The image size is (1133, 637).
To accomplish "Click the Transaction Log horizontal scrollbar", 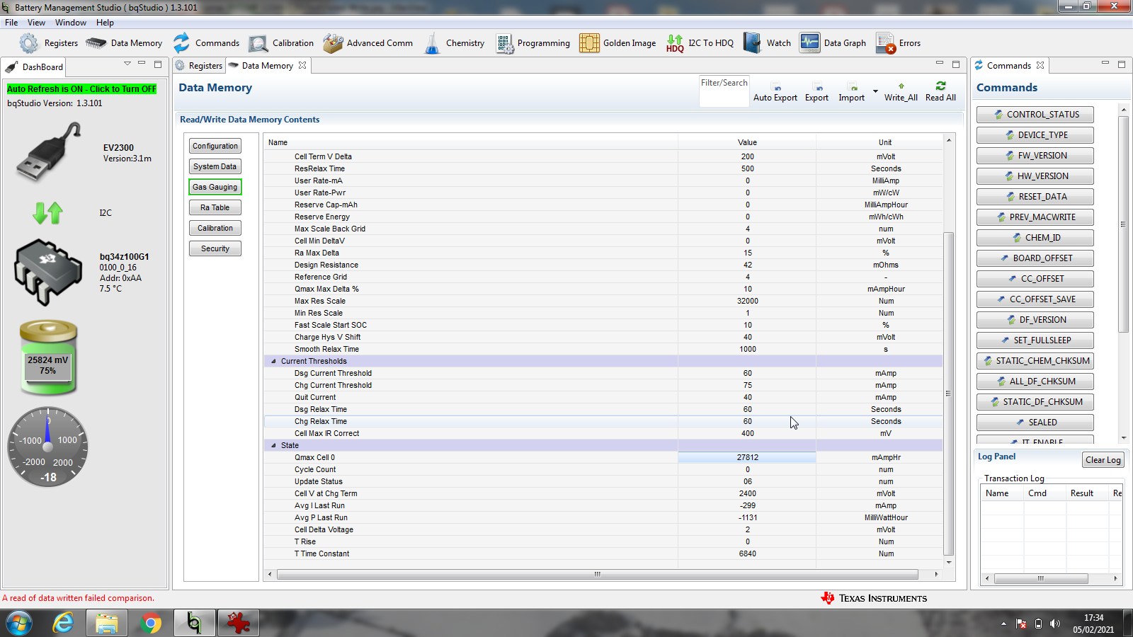I will coord(1041,578).
